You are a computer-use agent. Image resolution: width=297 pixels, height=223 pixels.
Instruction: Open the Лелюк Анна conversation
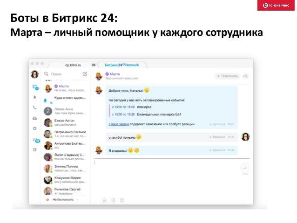coord(65,111)
